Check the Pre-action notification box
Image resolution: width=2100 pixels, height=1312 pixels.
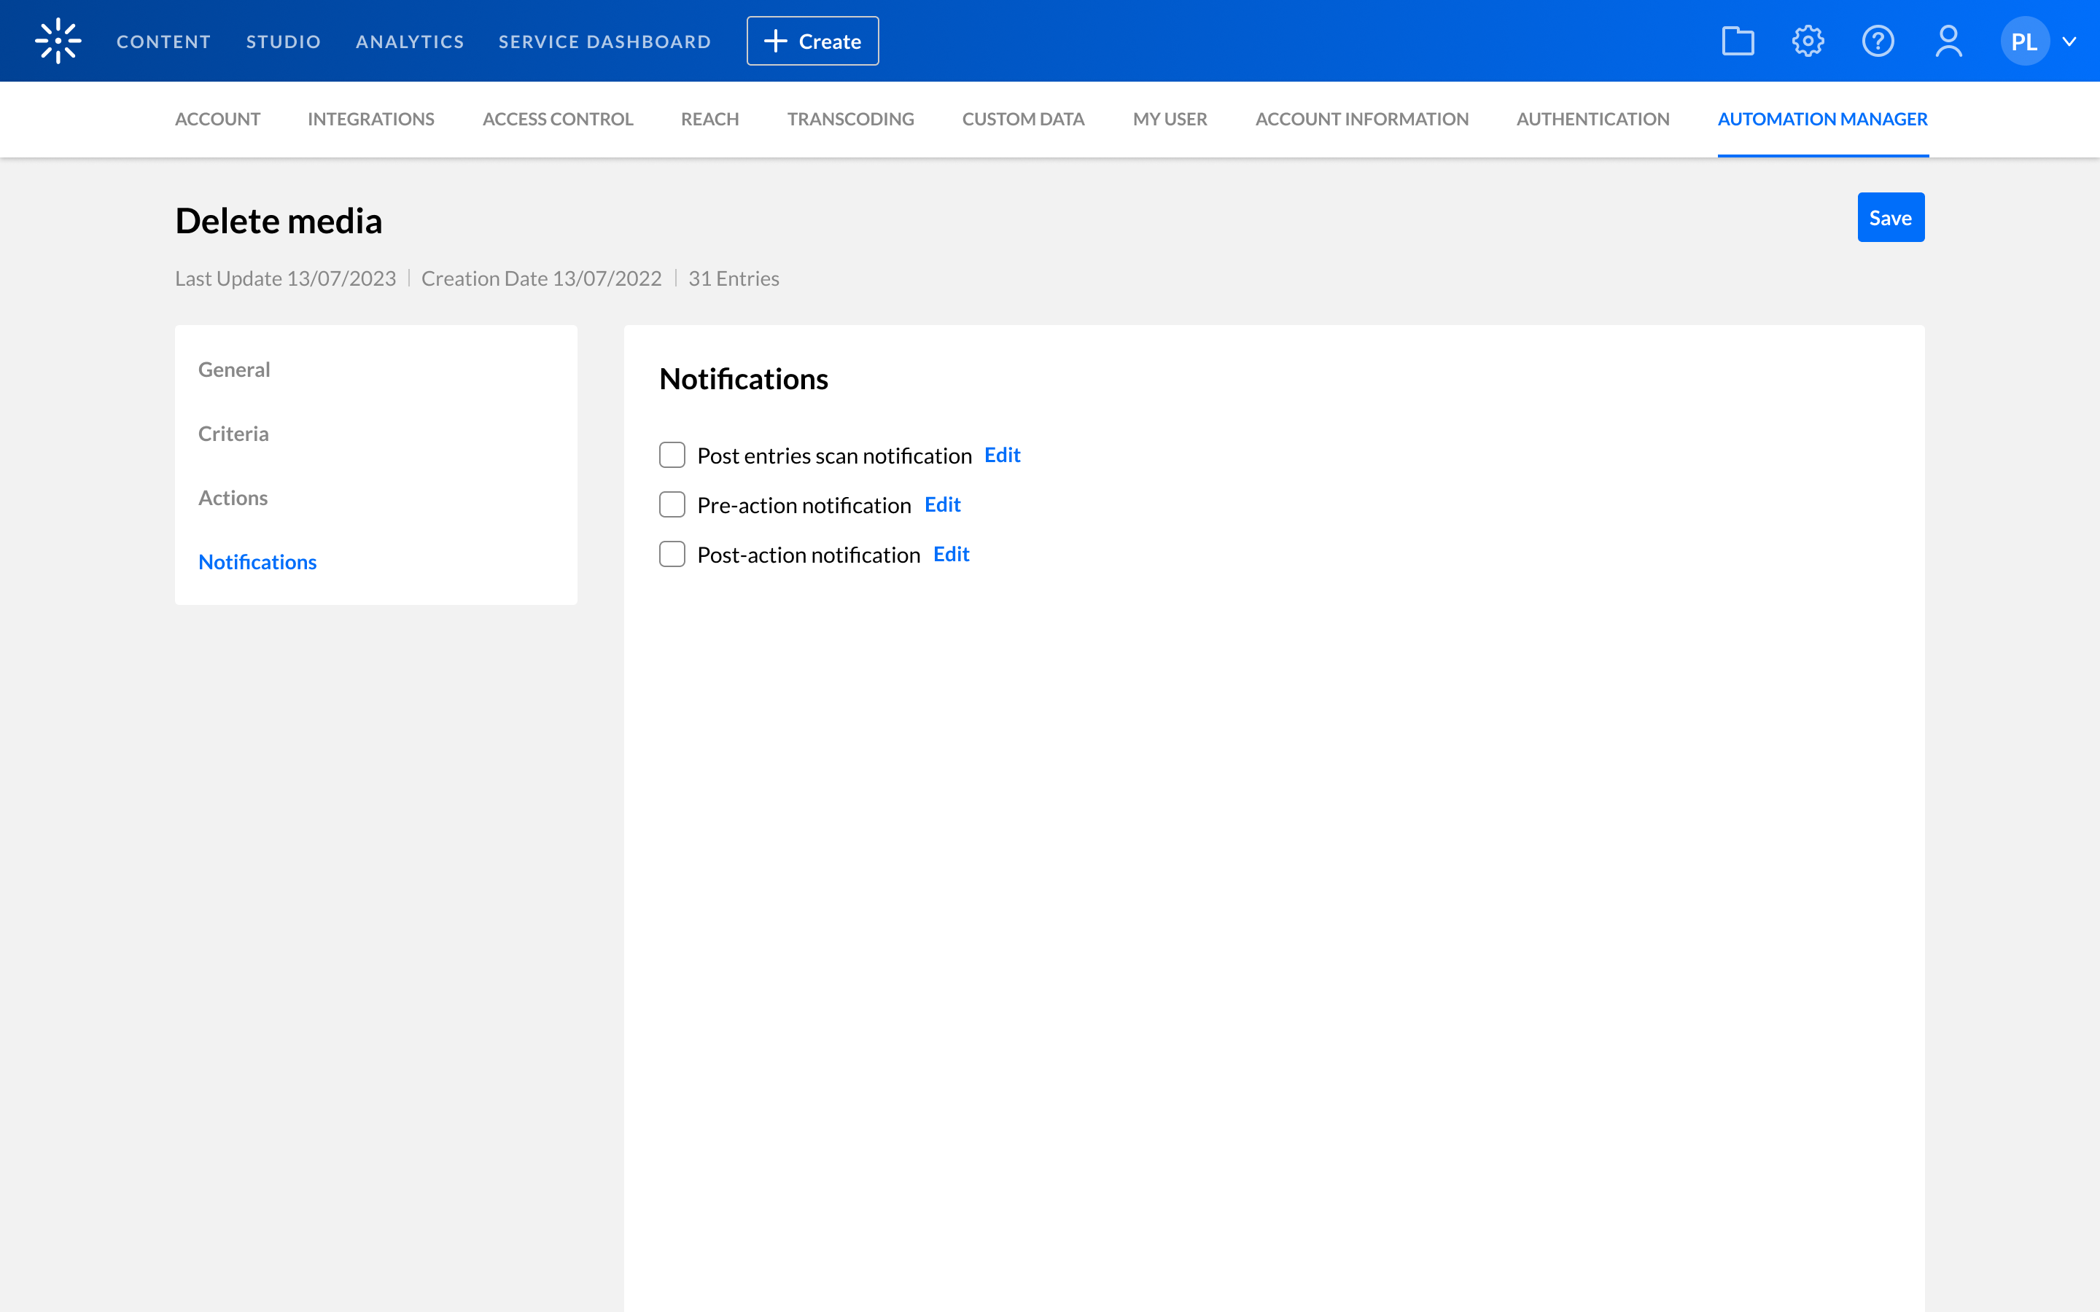[x=672, y=504]
